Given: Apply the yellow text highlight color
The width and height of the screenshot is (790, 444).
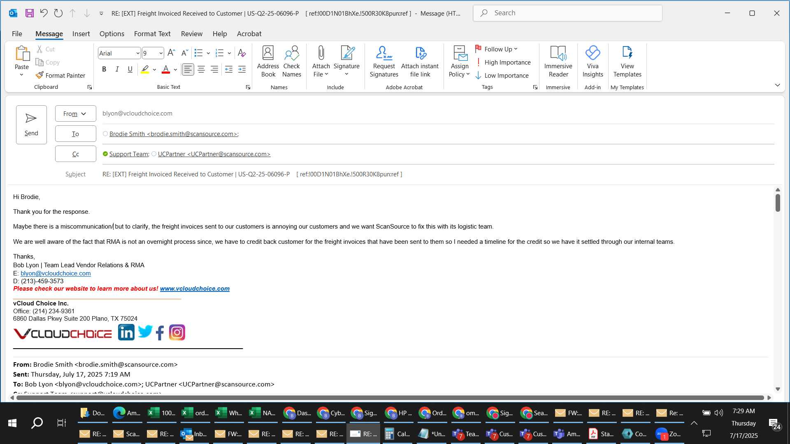Looking at the screenshot, I should pos(145,69).
